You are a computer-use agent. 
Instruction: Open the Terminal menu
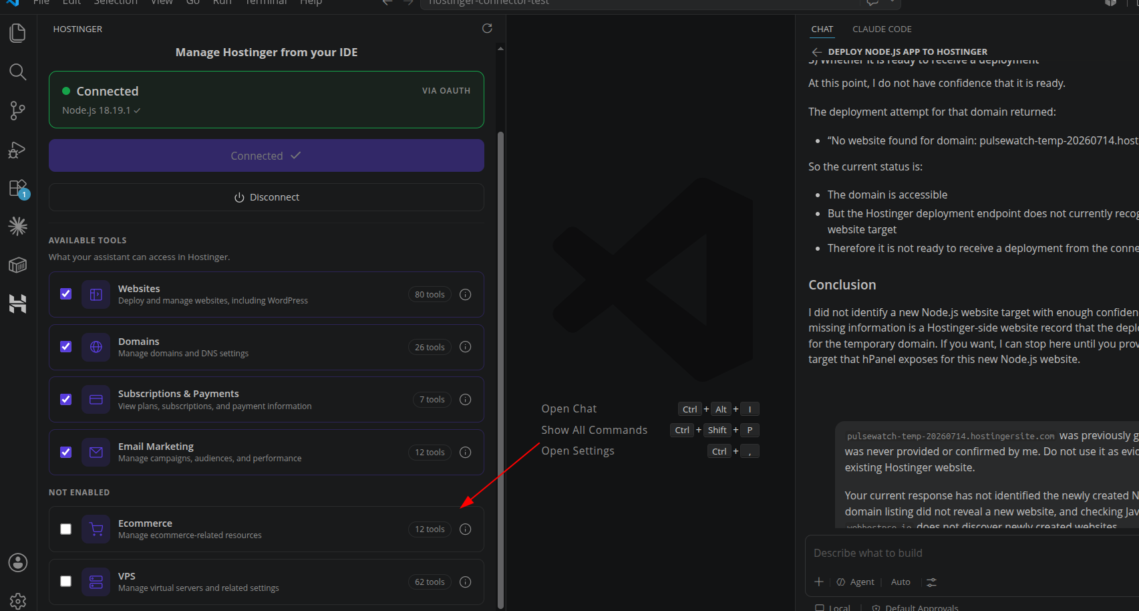tap(266, 3)
